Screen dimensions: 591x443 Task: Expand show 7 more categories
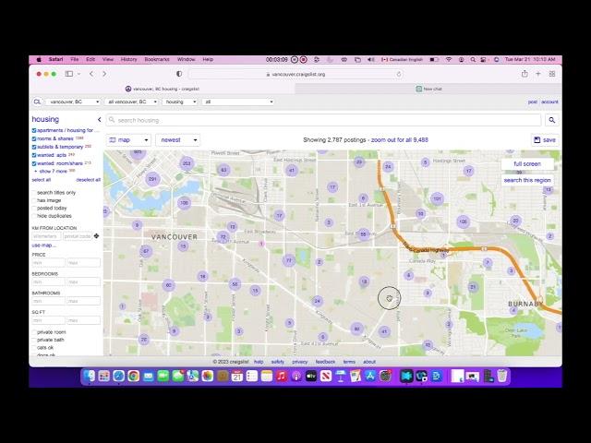[53, 171]
